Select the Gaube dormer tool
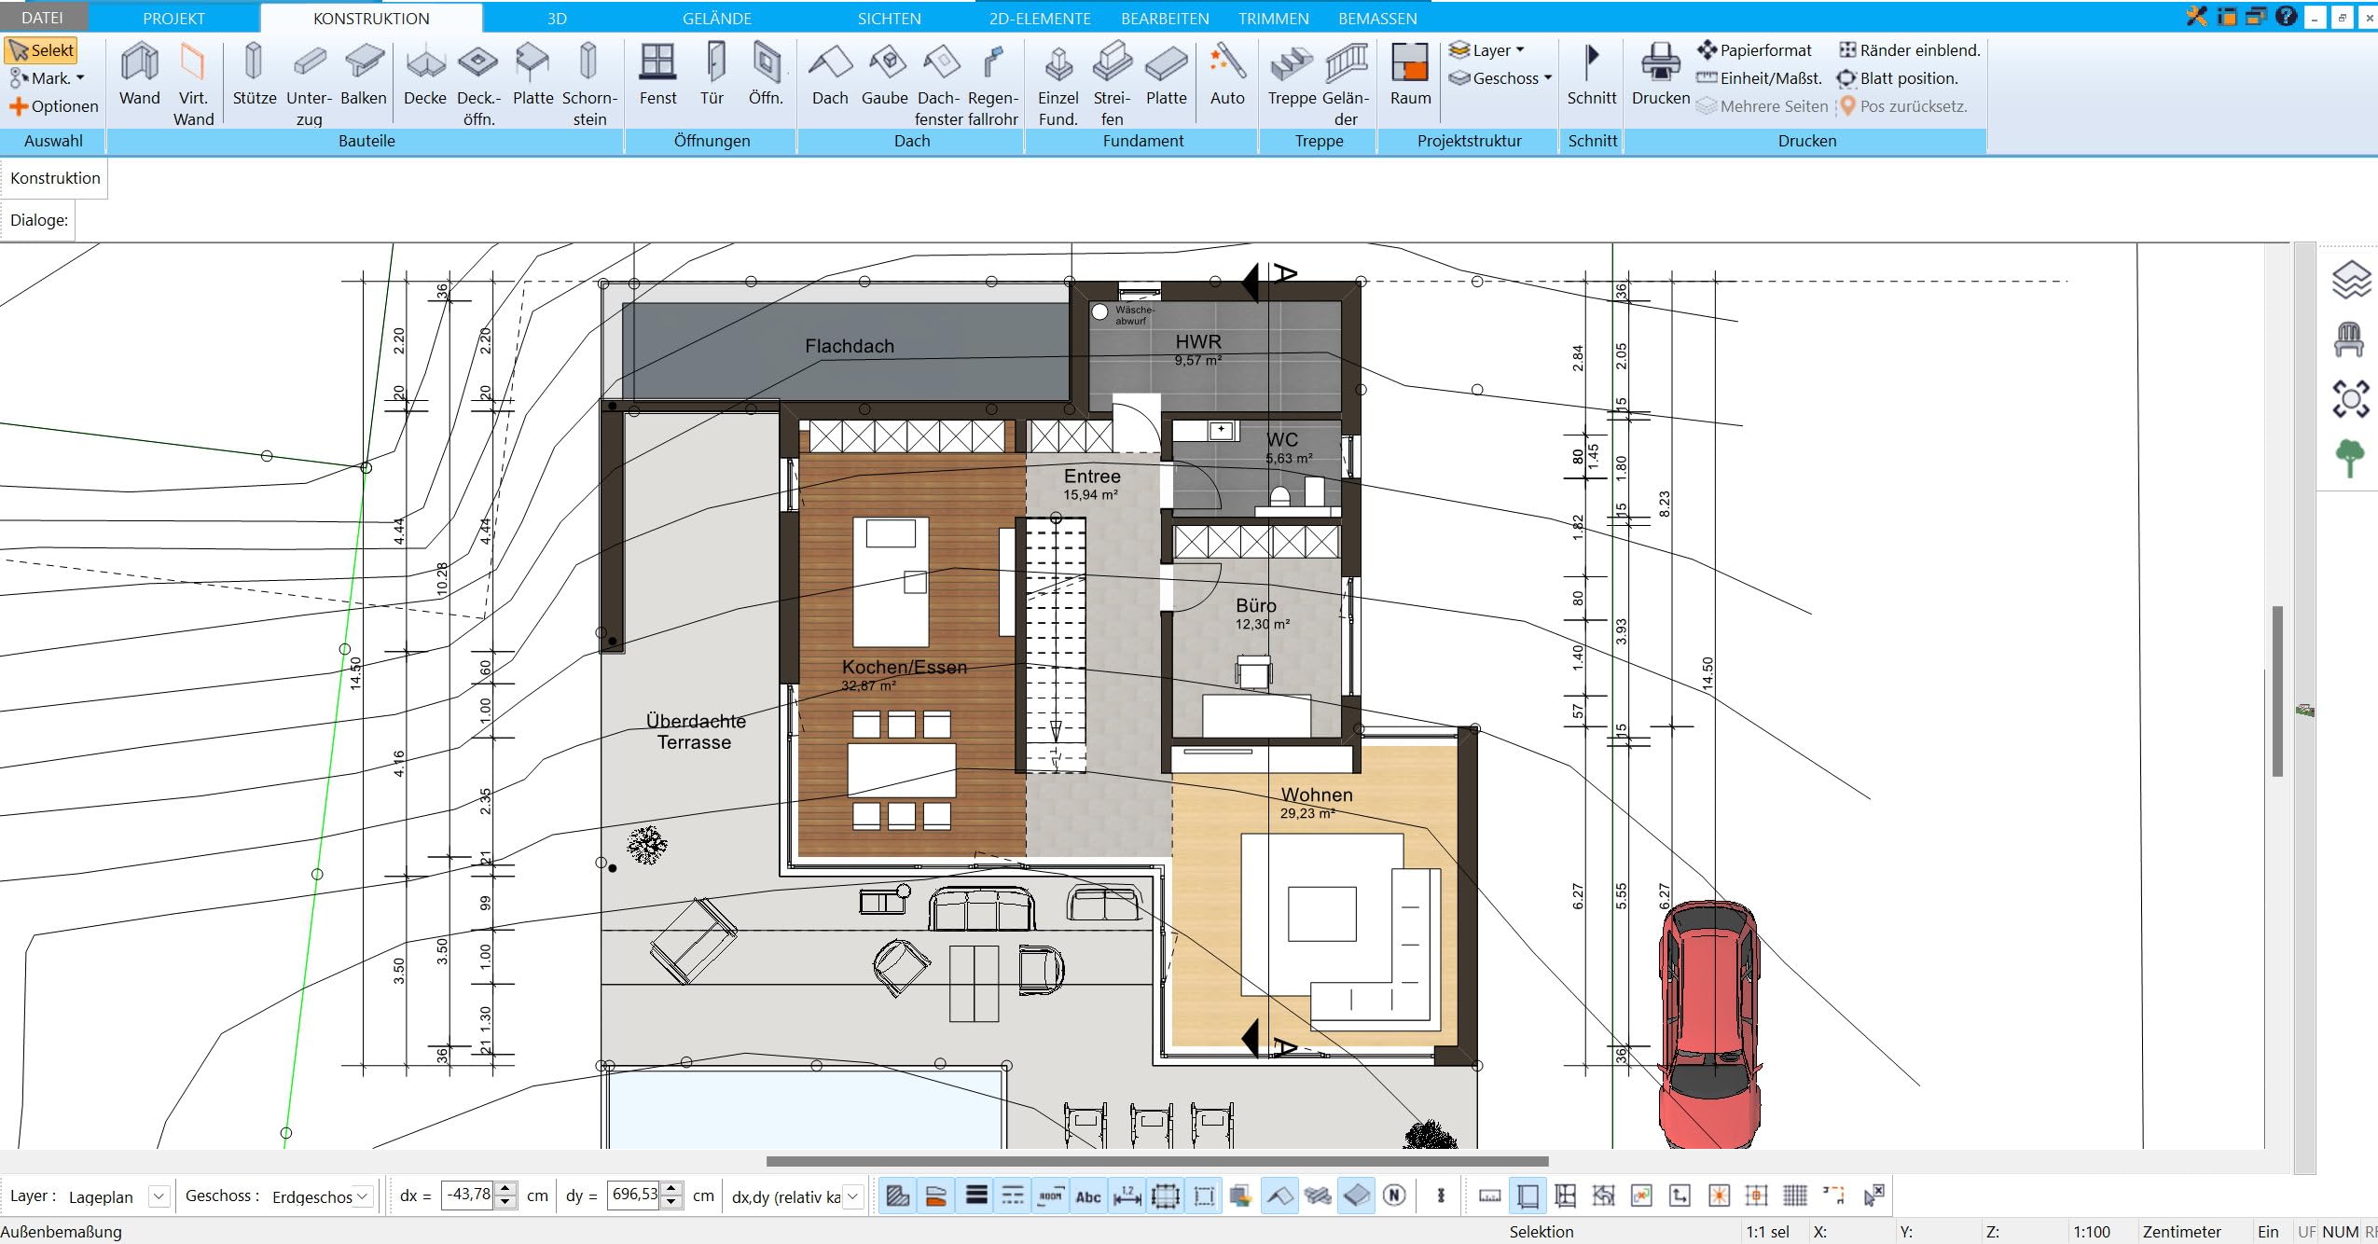This screenshot has height=1244, width=2378. pos(884,75)
